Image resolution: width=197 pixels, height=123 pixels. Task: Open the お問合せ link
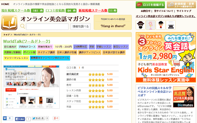[x=146, y=11]
